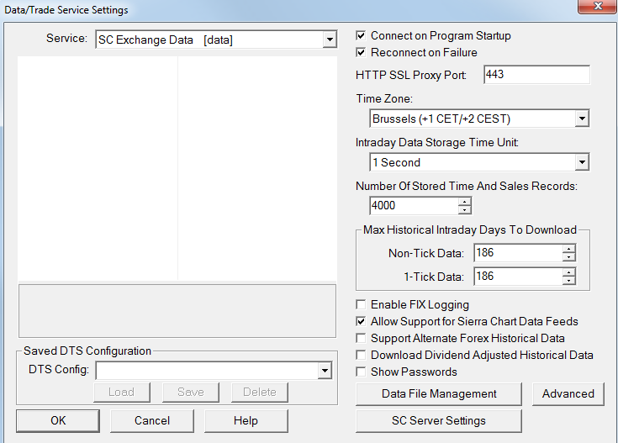This screenshot has width=618, height=443.
Task: Increase Stored Time And Sales Records value
Action: [x=465, y=201]
